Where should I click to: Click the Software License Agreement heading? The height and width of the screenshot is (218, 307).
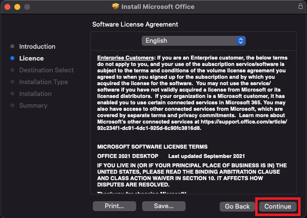coord(135,25)
